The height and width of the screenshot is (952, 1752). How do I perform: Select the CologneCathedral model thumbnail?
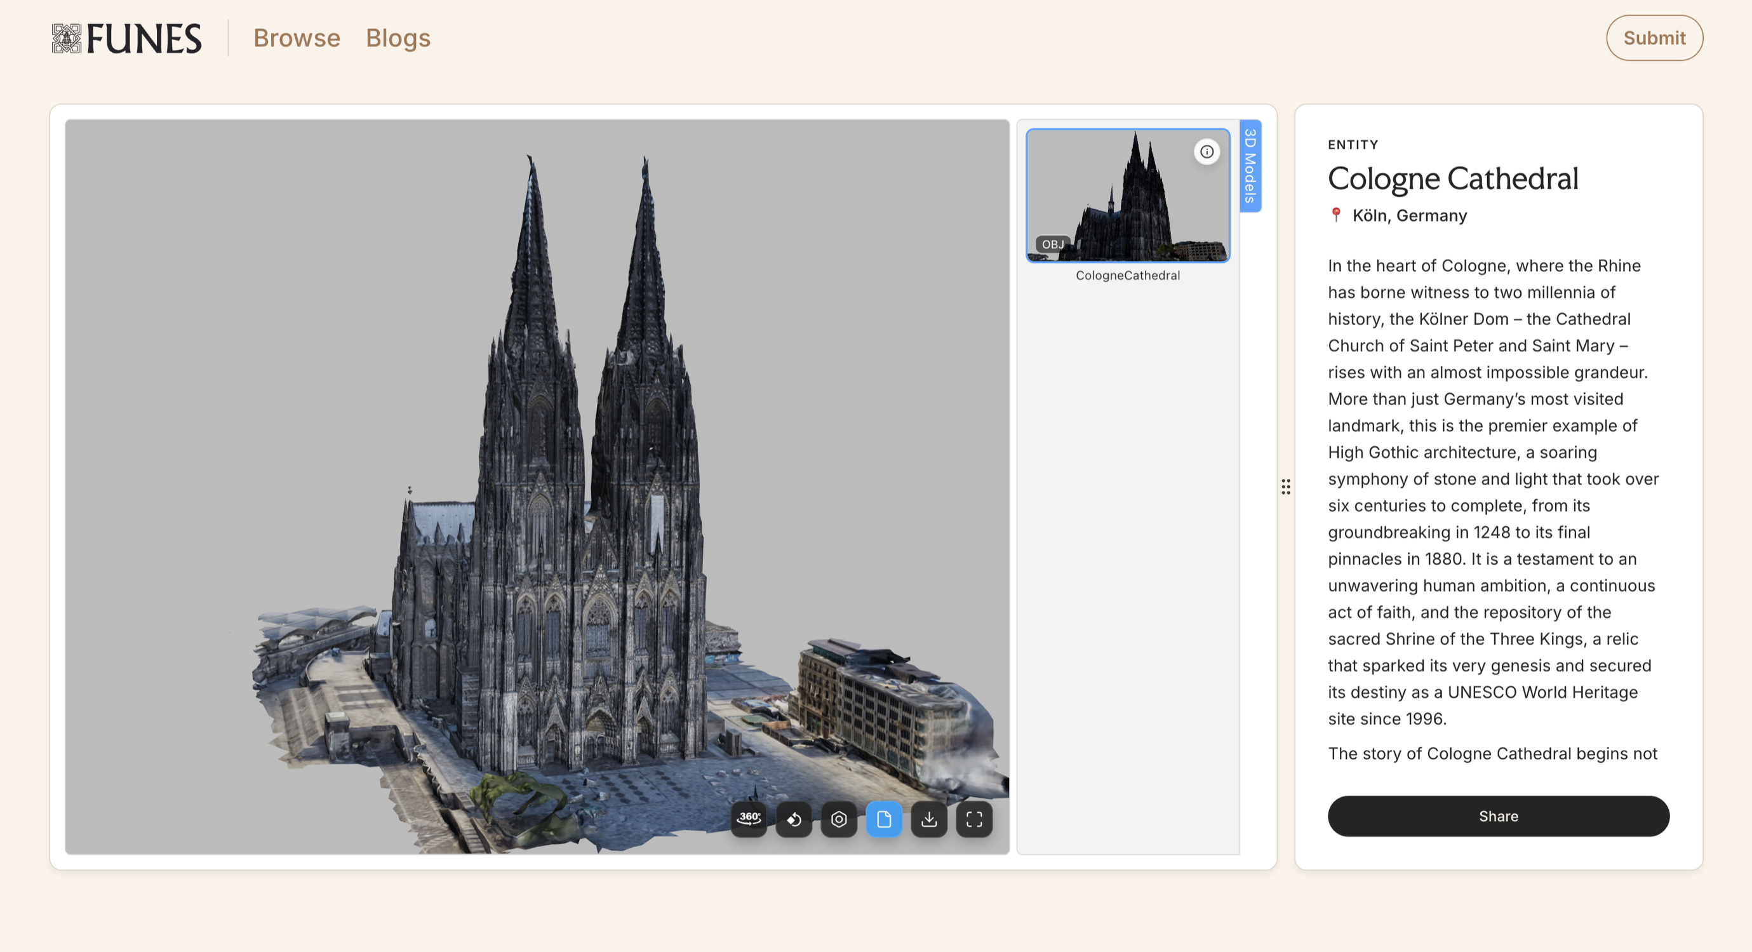(x=1127, y=195)
